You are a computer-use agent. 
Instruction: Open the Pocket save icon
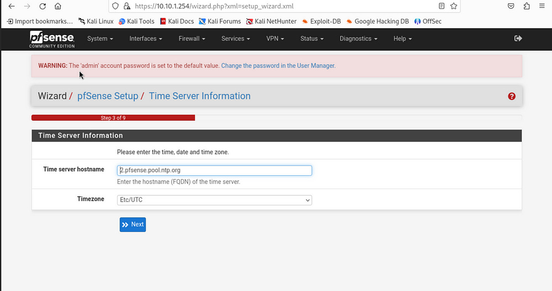pos(511,6)
